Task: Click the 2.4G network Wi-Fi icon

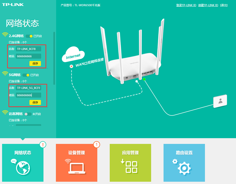Action: 5,35
